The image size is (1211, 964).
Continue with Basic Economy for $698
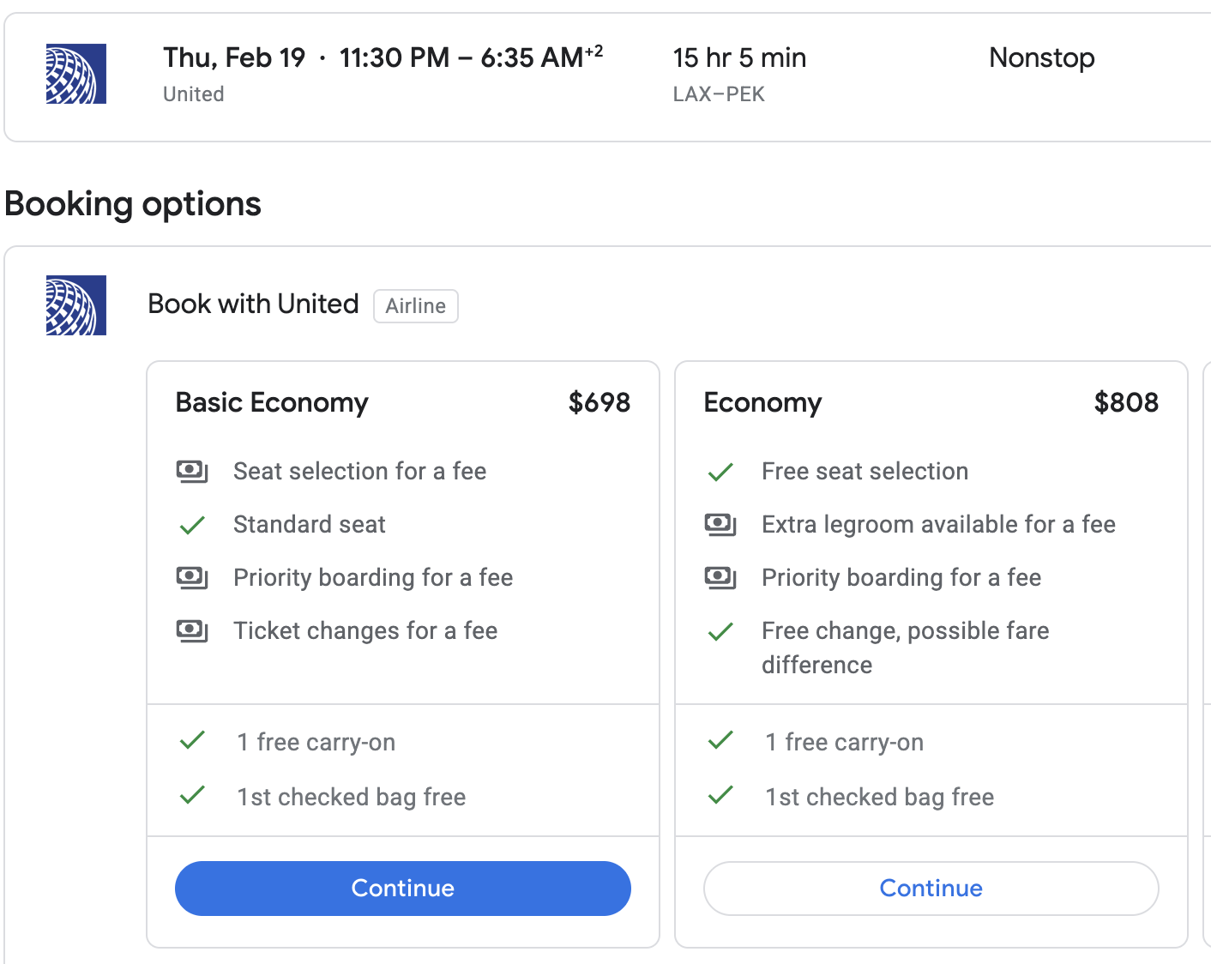[x=403, y=889]
